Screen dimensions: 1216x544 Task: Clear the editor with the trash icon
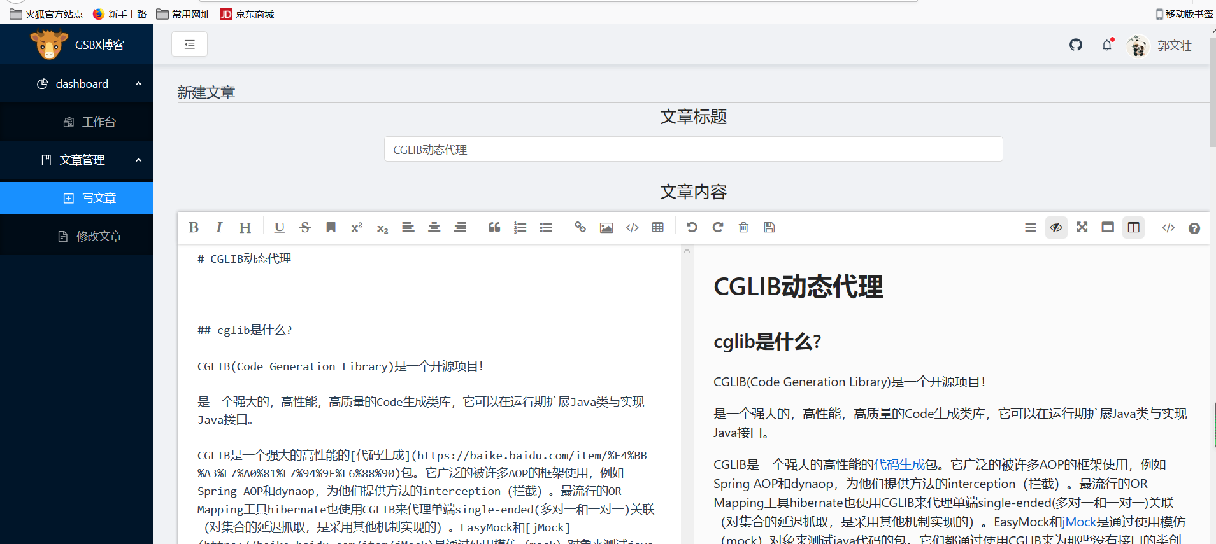click(x=743, y=227)
